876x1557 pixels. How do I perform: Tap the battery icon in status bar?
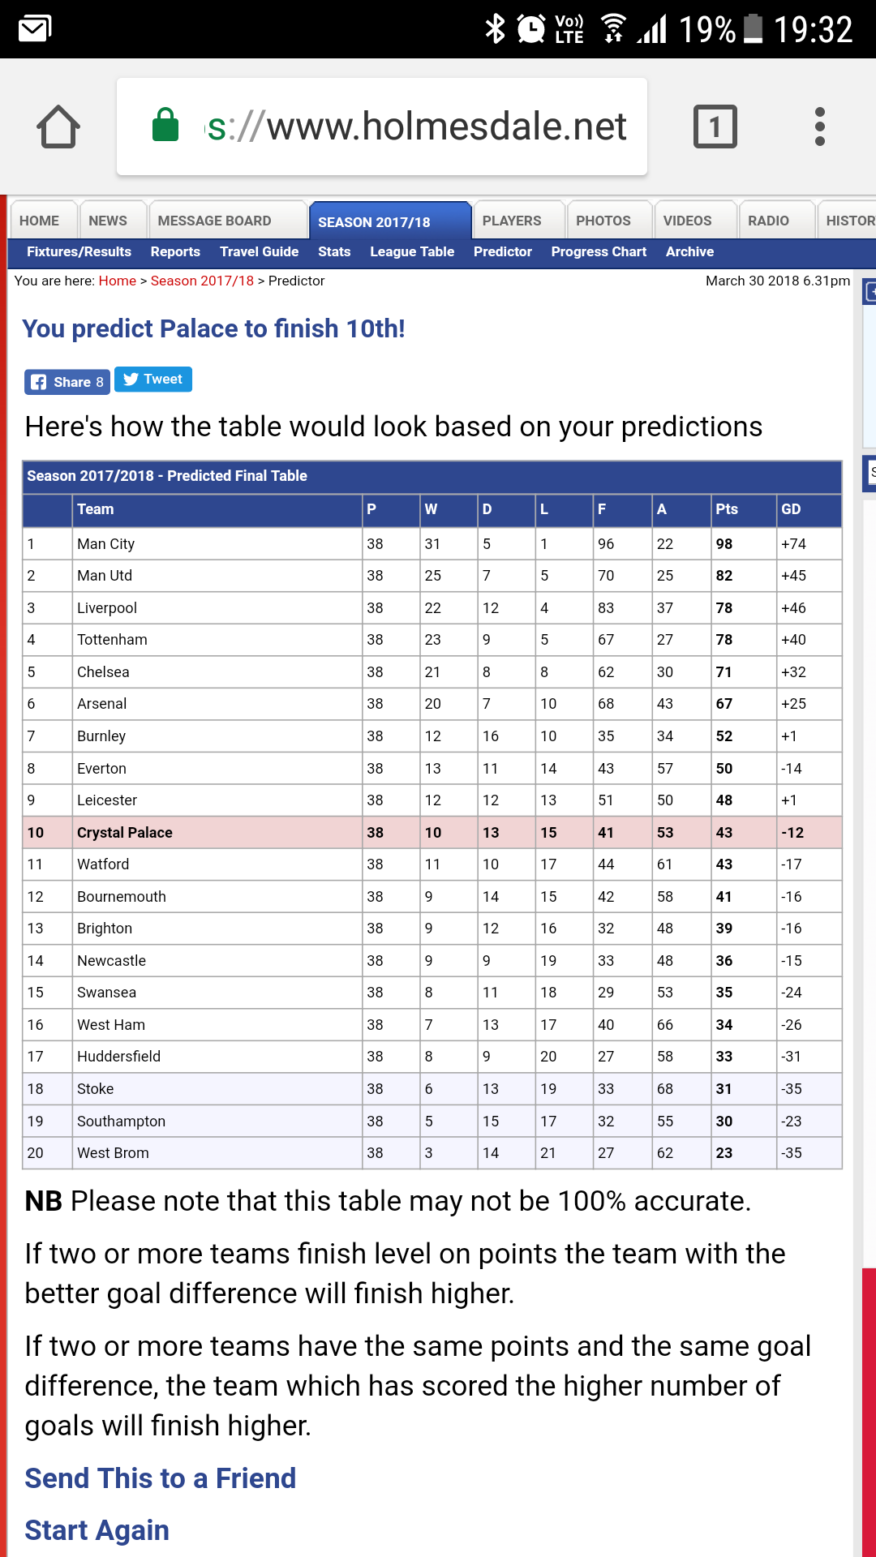pyautogui.click(x=754, y=29)
